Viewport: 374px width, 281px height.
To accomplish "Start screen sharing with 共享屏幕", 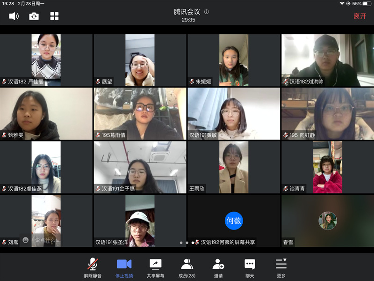I will pyautogui.click(x=156, y=268).
